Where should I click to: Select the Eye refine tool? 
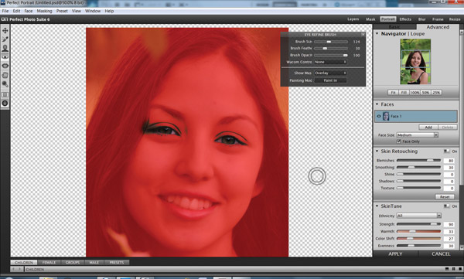point(5,57)
